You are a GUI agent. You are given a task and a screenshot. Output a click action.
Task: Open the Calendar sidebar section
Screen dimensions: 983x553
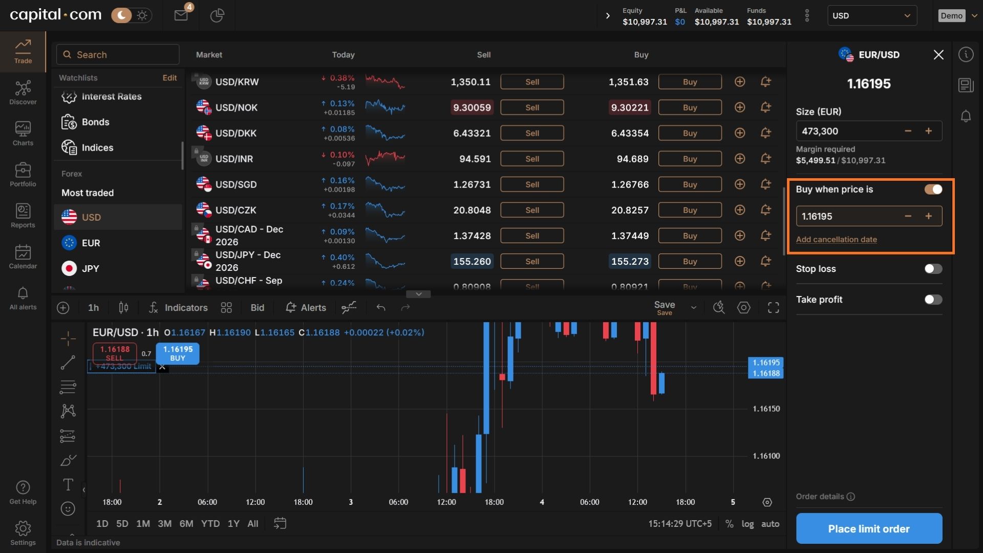point(23,257)
